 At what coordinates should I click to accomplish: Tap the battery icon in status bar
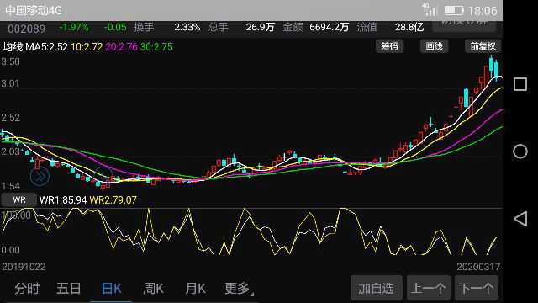coord(454,11)
